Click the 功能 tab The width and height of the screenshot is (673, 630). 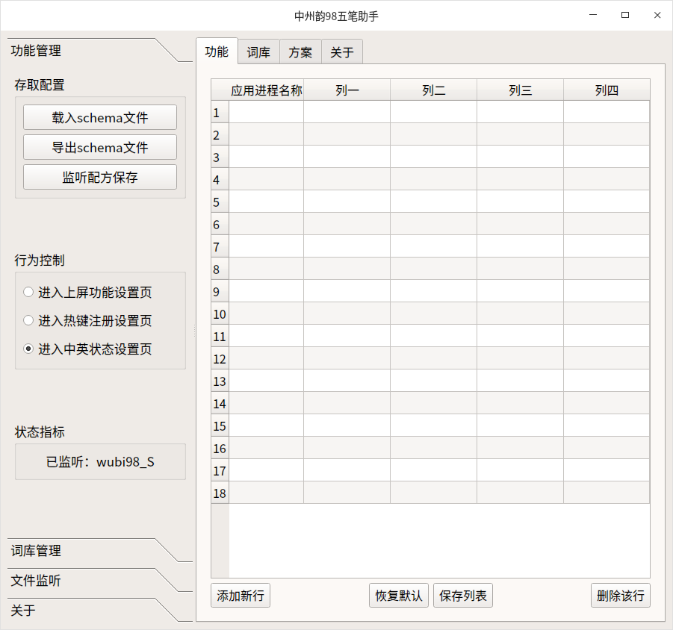pos(217,52)
